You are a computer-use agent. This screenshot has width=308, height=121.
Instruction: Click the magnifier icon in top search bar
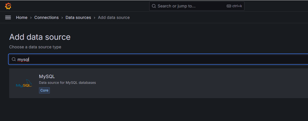click(x=154, y=6)
